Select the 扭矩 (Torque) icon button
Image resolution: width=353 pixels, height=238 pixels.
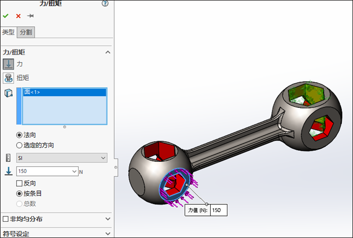(9, 78)
